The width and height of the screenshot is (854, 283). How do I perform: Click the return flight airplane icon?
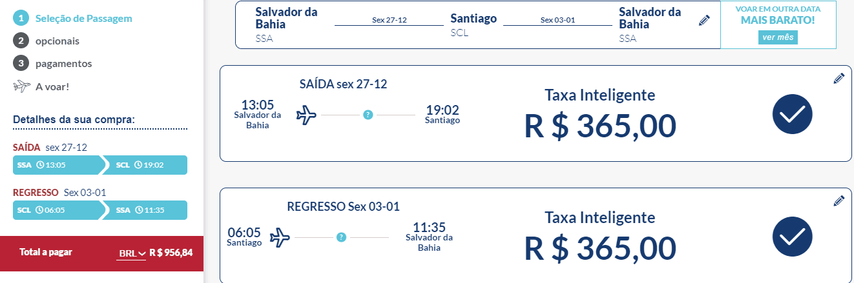point(280,237)
